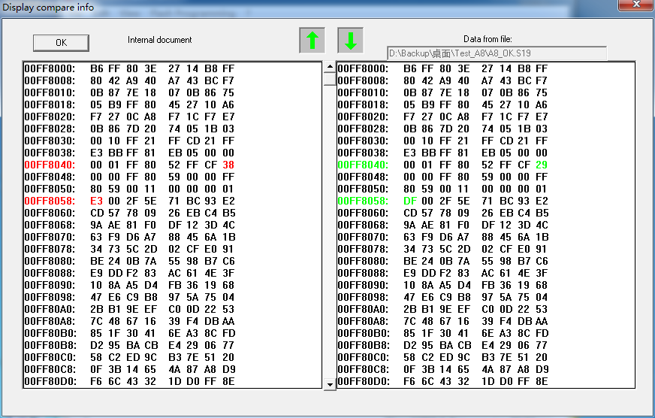
Task: Select green address 00FF8040 in file pane
Action: (x=363, y=165)
